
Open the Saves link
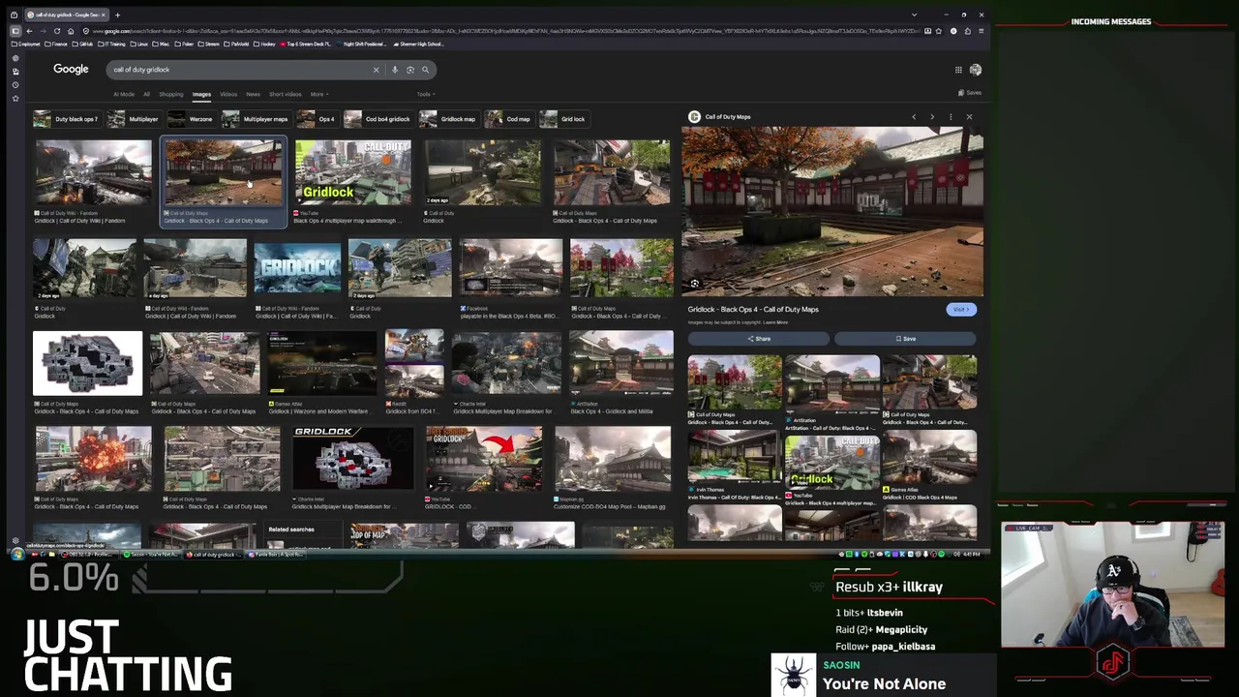969,93
